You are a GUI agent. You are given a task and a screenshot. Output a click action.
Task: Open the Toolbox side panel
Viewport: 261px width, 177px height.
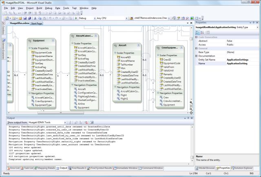pos(3,28)
